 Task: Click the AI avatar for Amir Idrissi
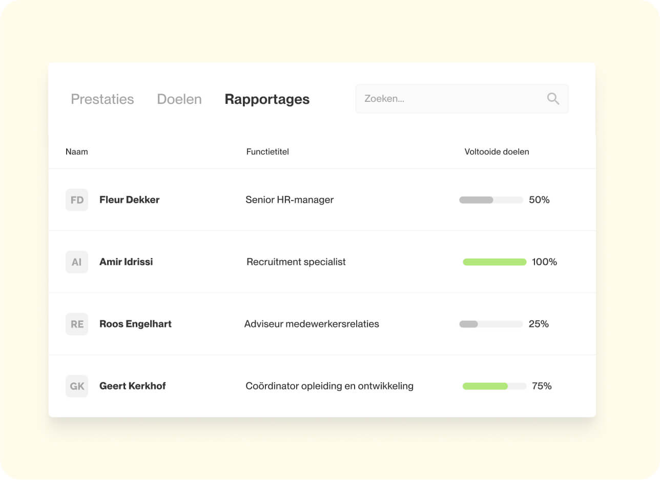tap(77, 261)
